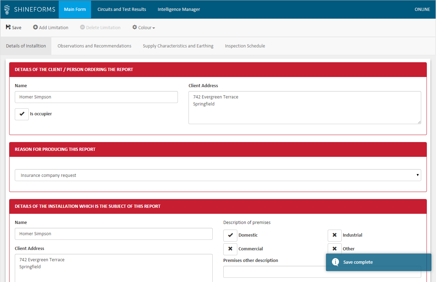This screenshot has height=282, width=436.
Task: Select Supply Characteristics and Earthing tab
Action: [178, 46]
